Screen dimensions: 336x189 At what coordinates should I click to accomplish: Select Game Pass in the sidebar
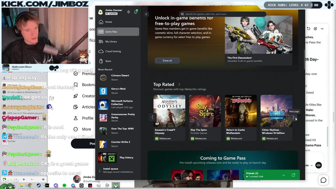(118, 31)
